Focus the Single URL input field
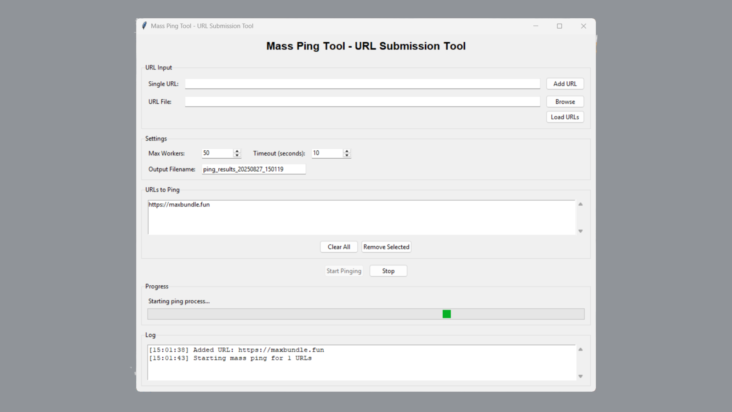The height and width of the screenshot is (412, 732). click(362, 84)
